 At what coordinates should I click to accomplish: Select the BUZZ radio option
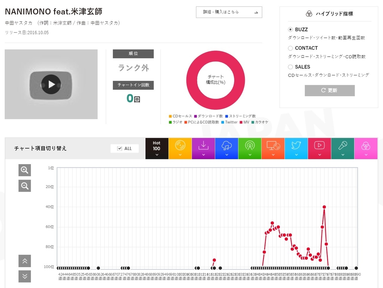pos(290,29)
